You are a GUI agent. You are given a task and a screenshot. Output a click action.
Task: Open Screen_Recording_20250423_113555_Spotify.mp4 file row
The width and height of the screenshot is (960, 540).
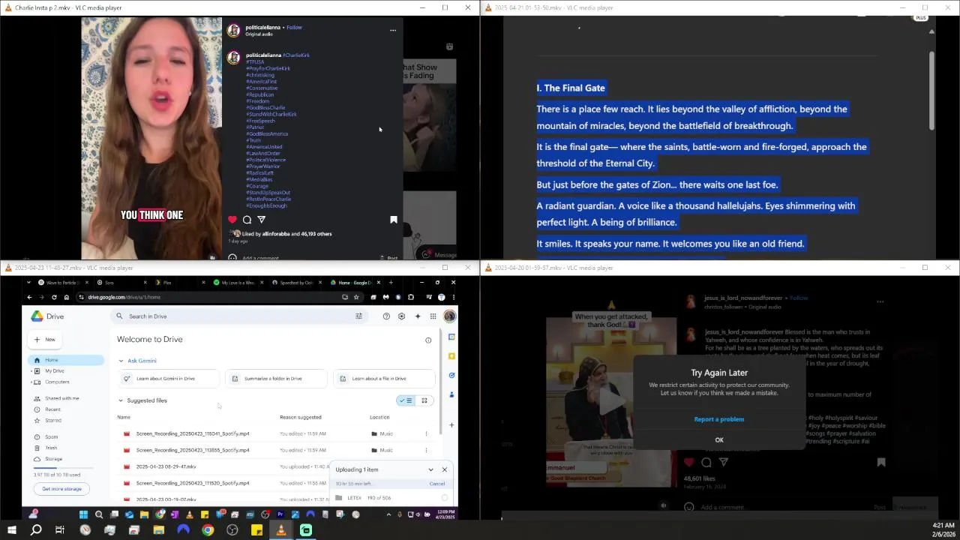[274, 450]
